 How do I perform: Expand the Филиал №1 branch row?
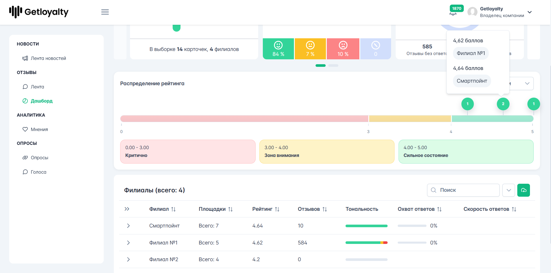[128, 243]
